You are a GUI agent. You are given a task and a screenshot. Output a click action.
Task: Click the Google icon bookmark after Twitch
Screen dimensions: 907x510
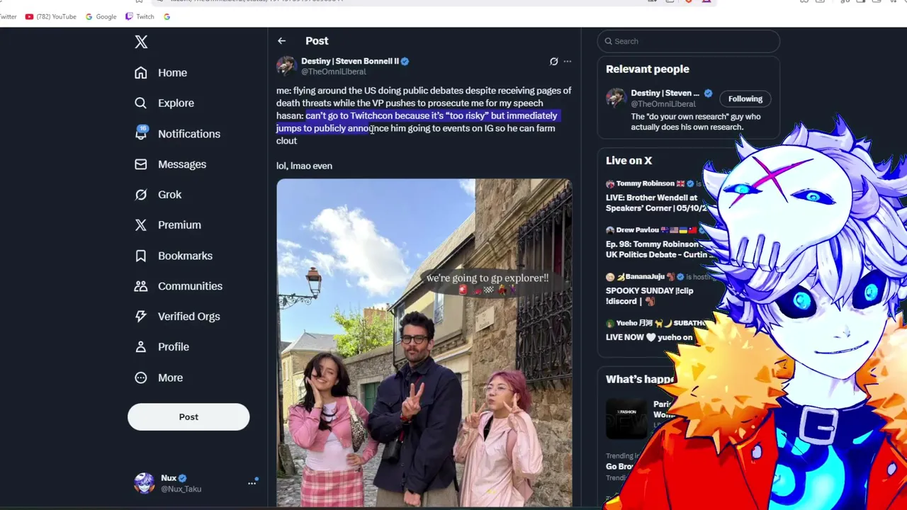point(166,16)
